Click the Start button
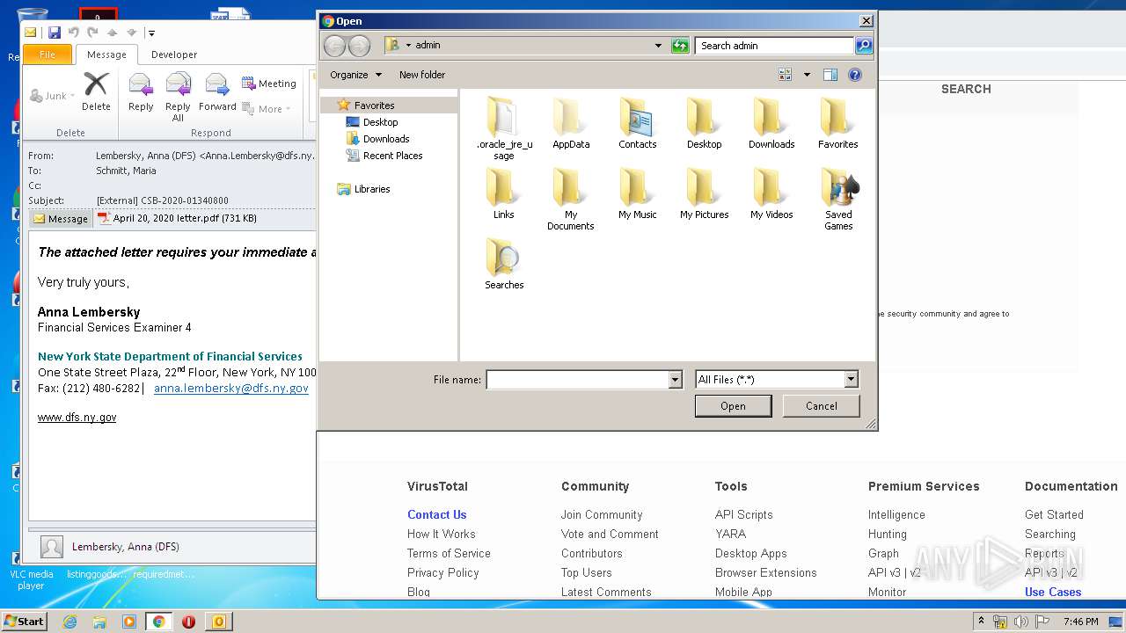Screen dimensions: 1126x633 (x=25, y=622)
